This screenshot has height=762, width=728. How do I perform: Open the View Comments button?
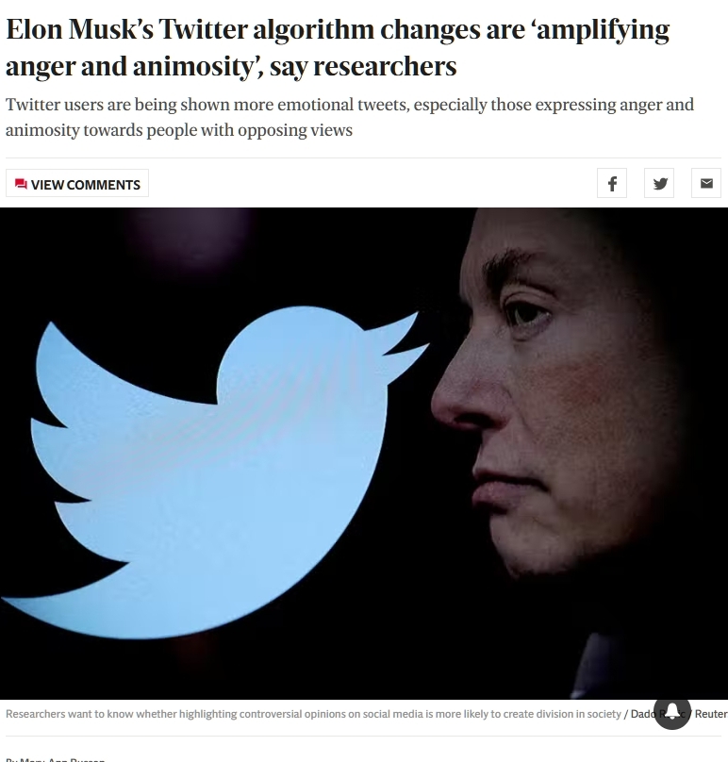77,183
